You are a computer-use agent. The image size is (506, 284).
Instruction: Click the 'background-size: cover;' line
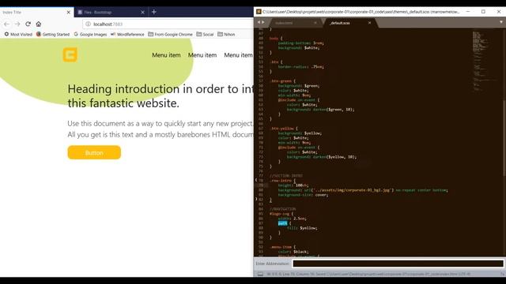coord(303,195)
